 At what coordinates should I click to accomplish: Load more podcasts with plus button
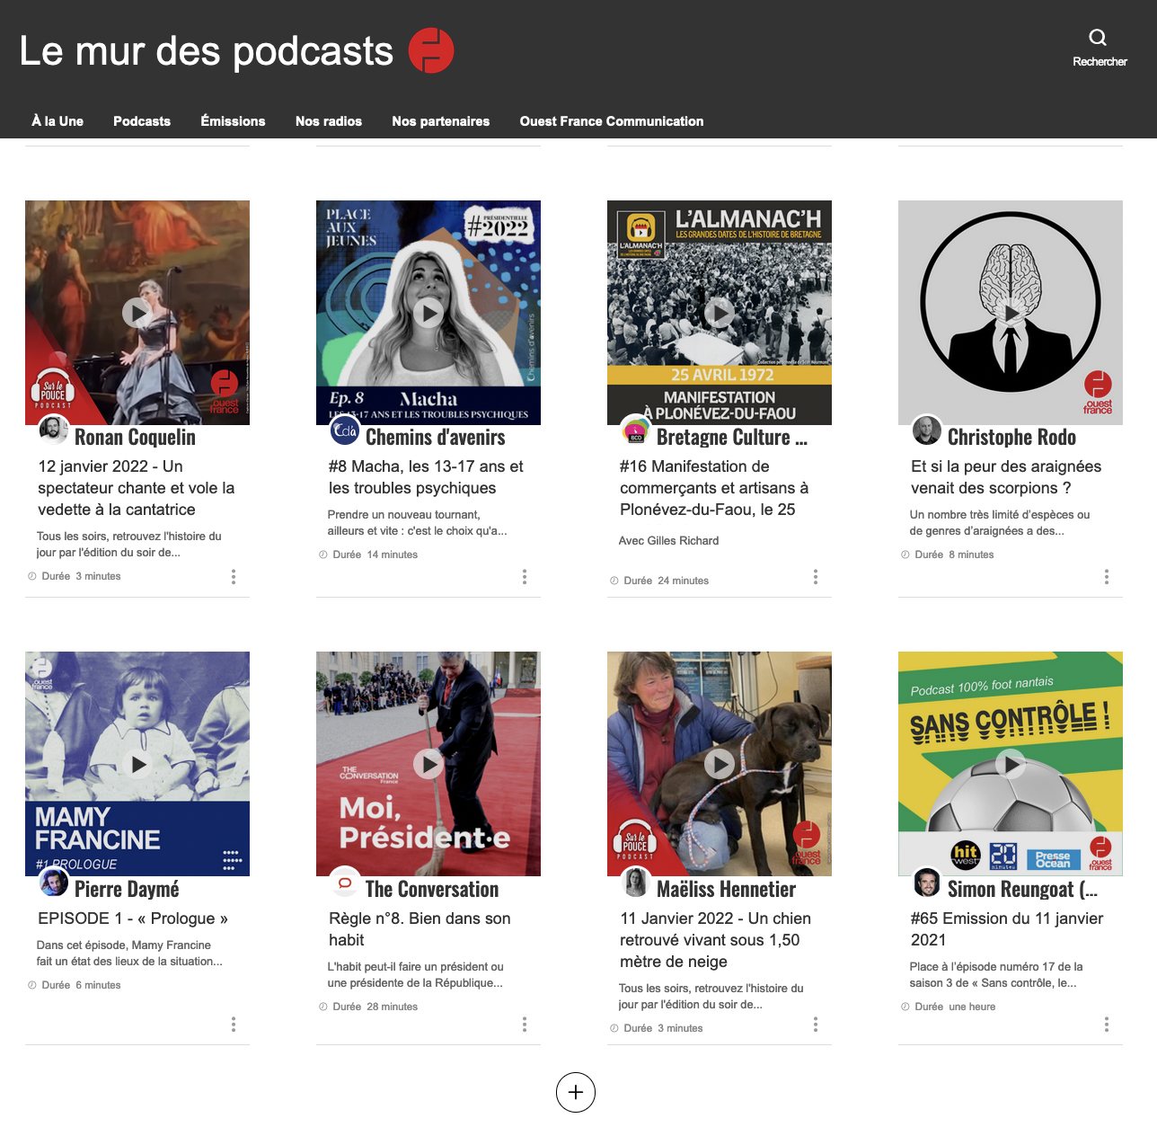(x=576, y=1092)
